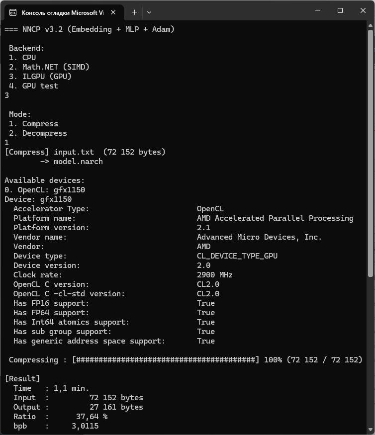Click the terminal icon in the tab
This screenshot has height=435, width=375.
pos(13,12)
